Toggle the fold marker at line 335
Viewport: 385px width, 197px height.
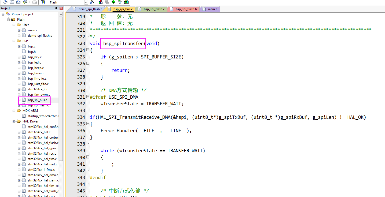tap(88, 124)
